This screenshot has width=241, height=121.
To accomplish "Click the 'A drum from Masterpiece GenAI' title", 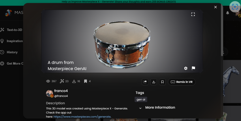I will [x=67, y=65].
